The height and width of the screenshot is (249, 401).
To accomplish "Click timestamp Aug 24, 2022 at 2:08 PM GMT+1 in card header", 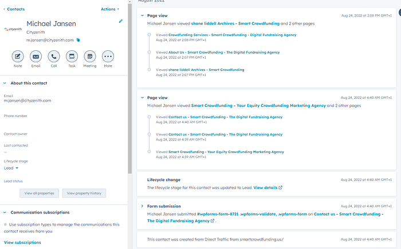I will 366,15.
